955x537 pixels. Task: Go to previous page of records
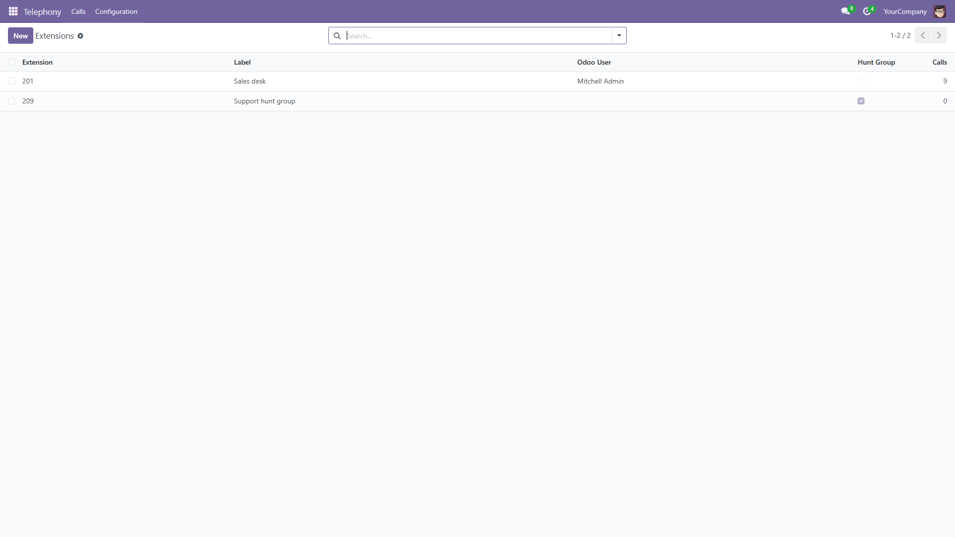(923, 35)
